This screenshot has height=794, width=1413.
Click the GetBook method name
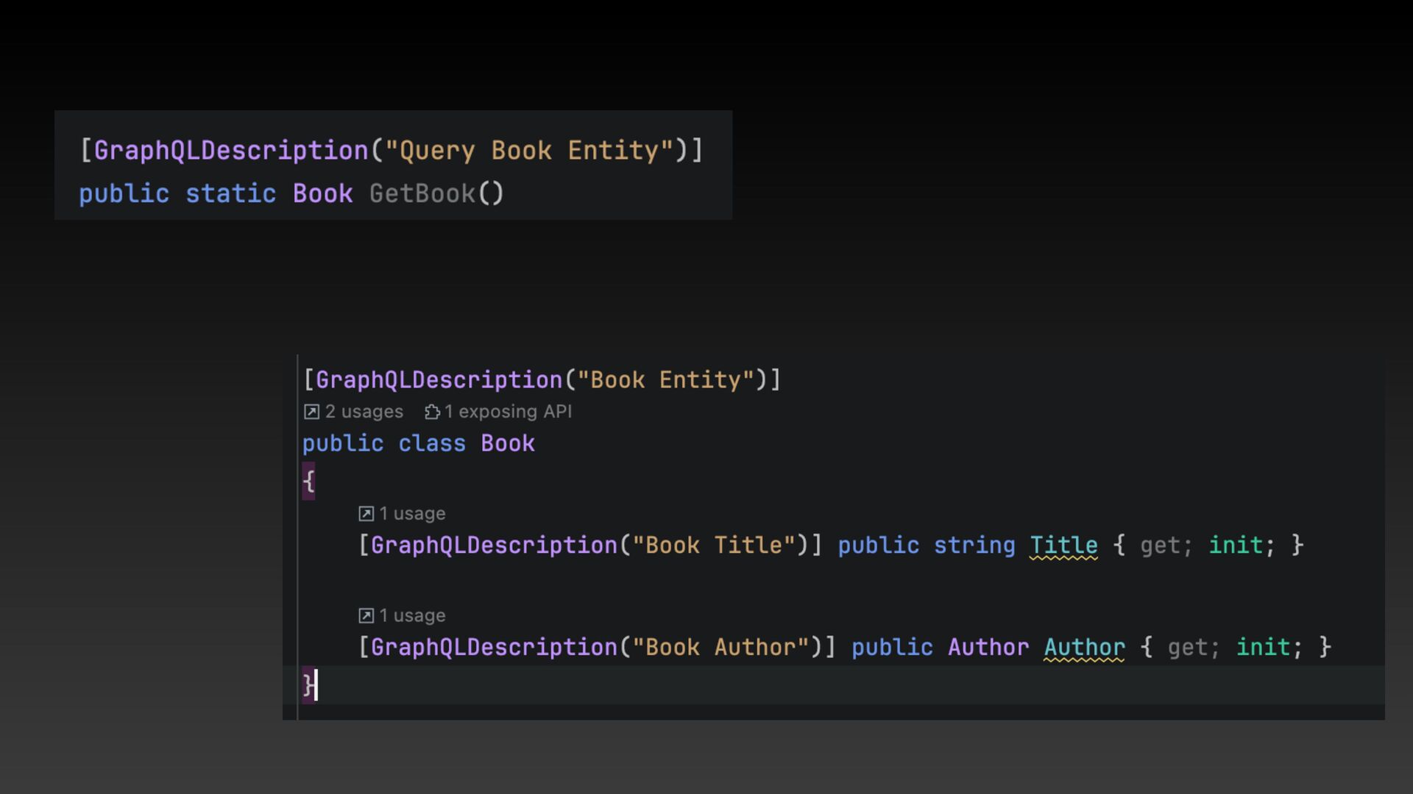[x=422, y=194]
